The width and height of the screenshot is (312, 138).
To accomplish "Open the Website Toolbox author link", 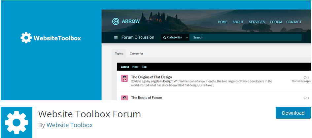I will 70,125.
